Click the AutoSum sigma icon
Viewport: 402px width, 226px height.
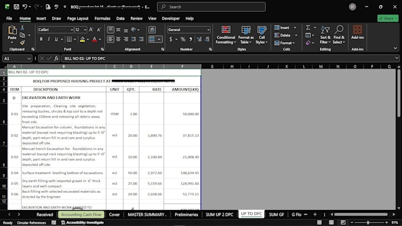[308, 27]
